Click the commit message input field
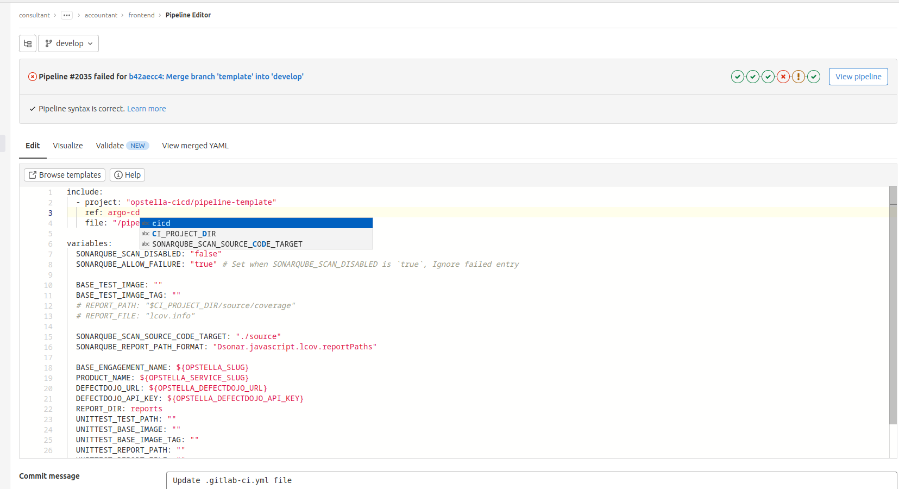899x489 pixels. point(531,480)
